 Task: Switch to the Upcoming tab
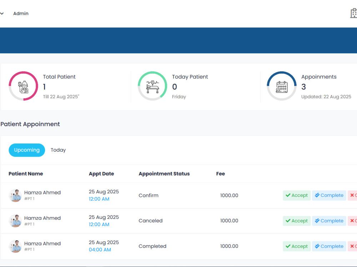tap(27, 150)
